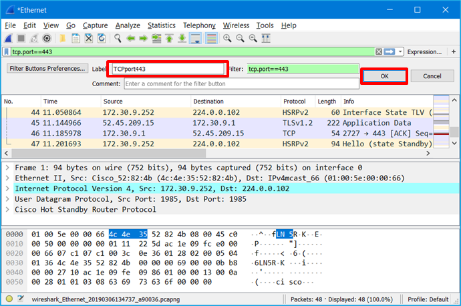The width and height of the screenshot is (461, 306).
Task: Click into the Comment input field
Action: point(241,84)
